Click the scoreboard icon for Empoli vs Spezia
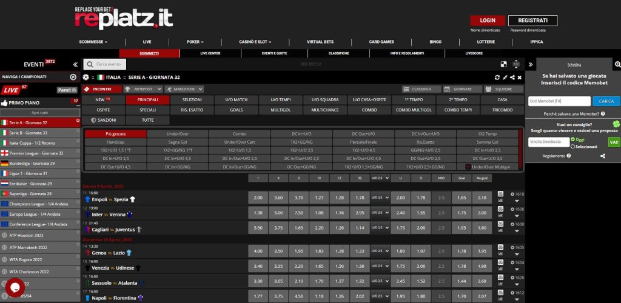Image resolution: width=621 pixels, height=303 pixels. (x=500, y=194)
